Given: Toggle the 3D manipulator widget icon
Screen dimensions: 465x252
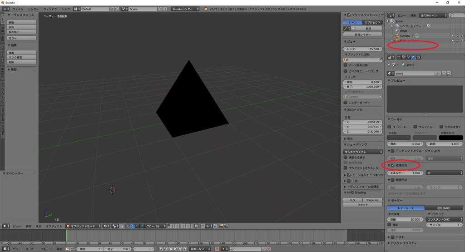Looking at the screenshot, I should click(128, 226).
